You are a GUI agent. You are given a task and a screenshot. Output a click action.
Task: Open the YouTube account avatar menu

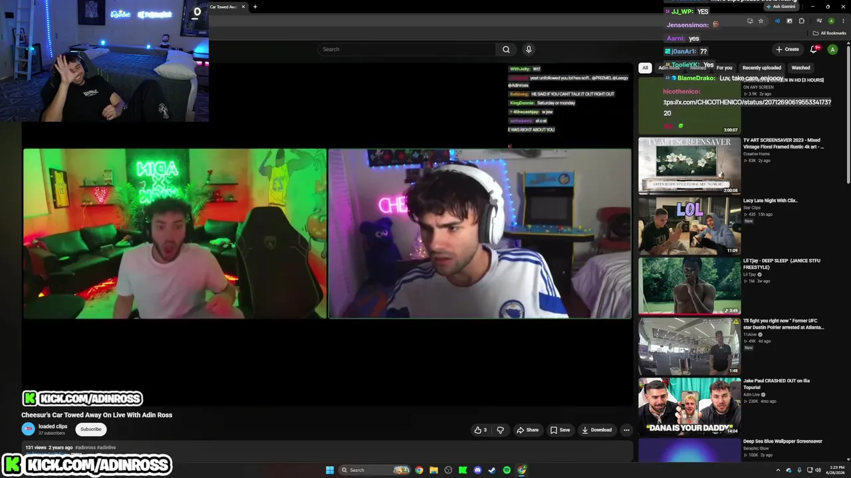[x=832, y=49]
